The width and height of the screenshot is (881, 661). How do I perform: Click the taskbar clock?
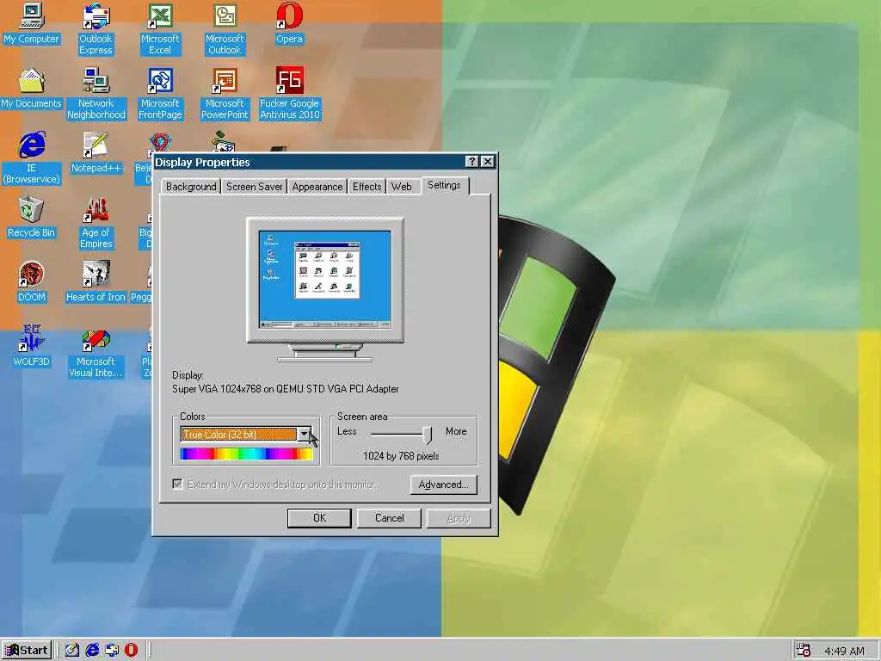[x=844, y=651]
